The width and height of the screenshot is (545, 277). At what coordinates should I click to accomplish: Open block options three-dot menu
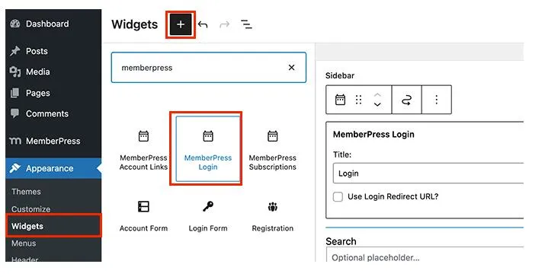pos(437,100)
